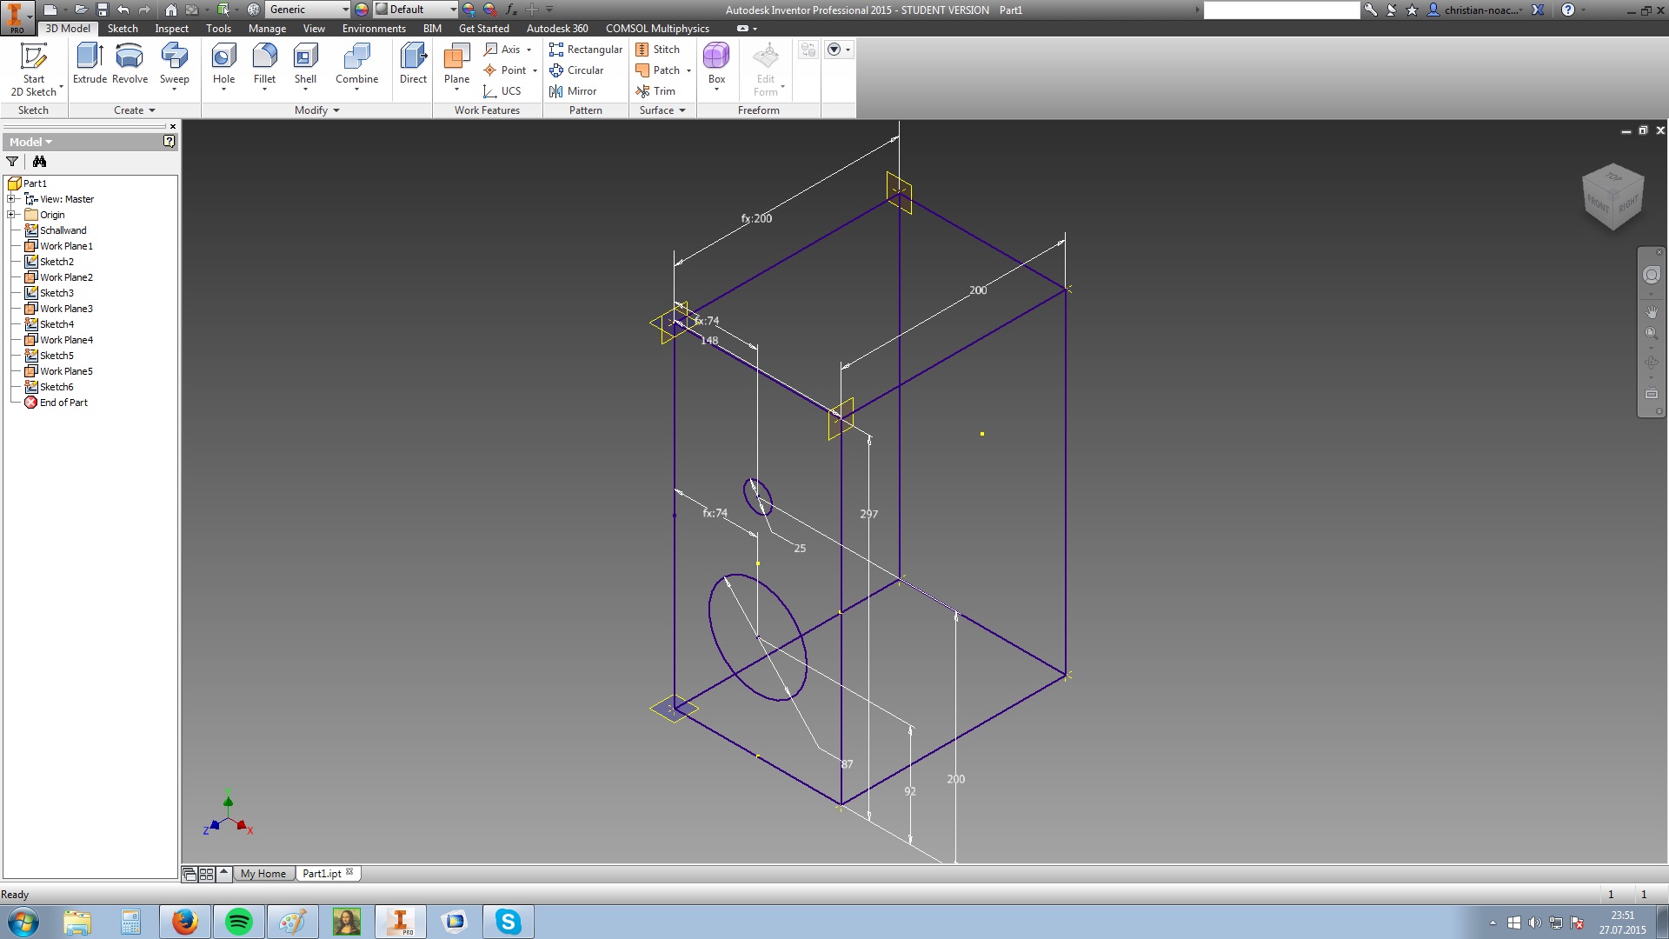Select Sketch4 in the model tree
This screenshot has height=939, width=1669.
pyautogui.click(x=57, y=324)
